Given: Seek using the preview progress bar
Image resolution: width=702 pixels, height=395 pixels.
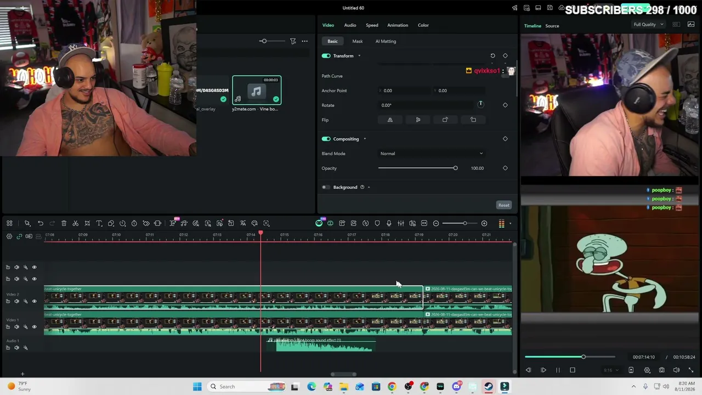Looking at the screenshot, I should click(x=570, y=357).
